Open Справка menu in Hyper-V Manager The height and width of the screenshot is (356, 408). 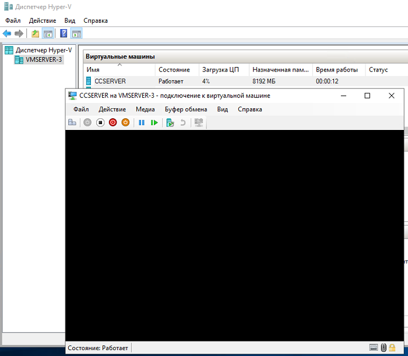pos(96,20)
